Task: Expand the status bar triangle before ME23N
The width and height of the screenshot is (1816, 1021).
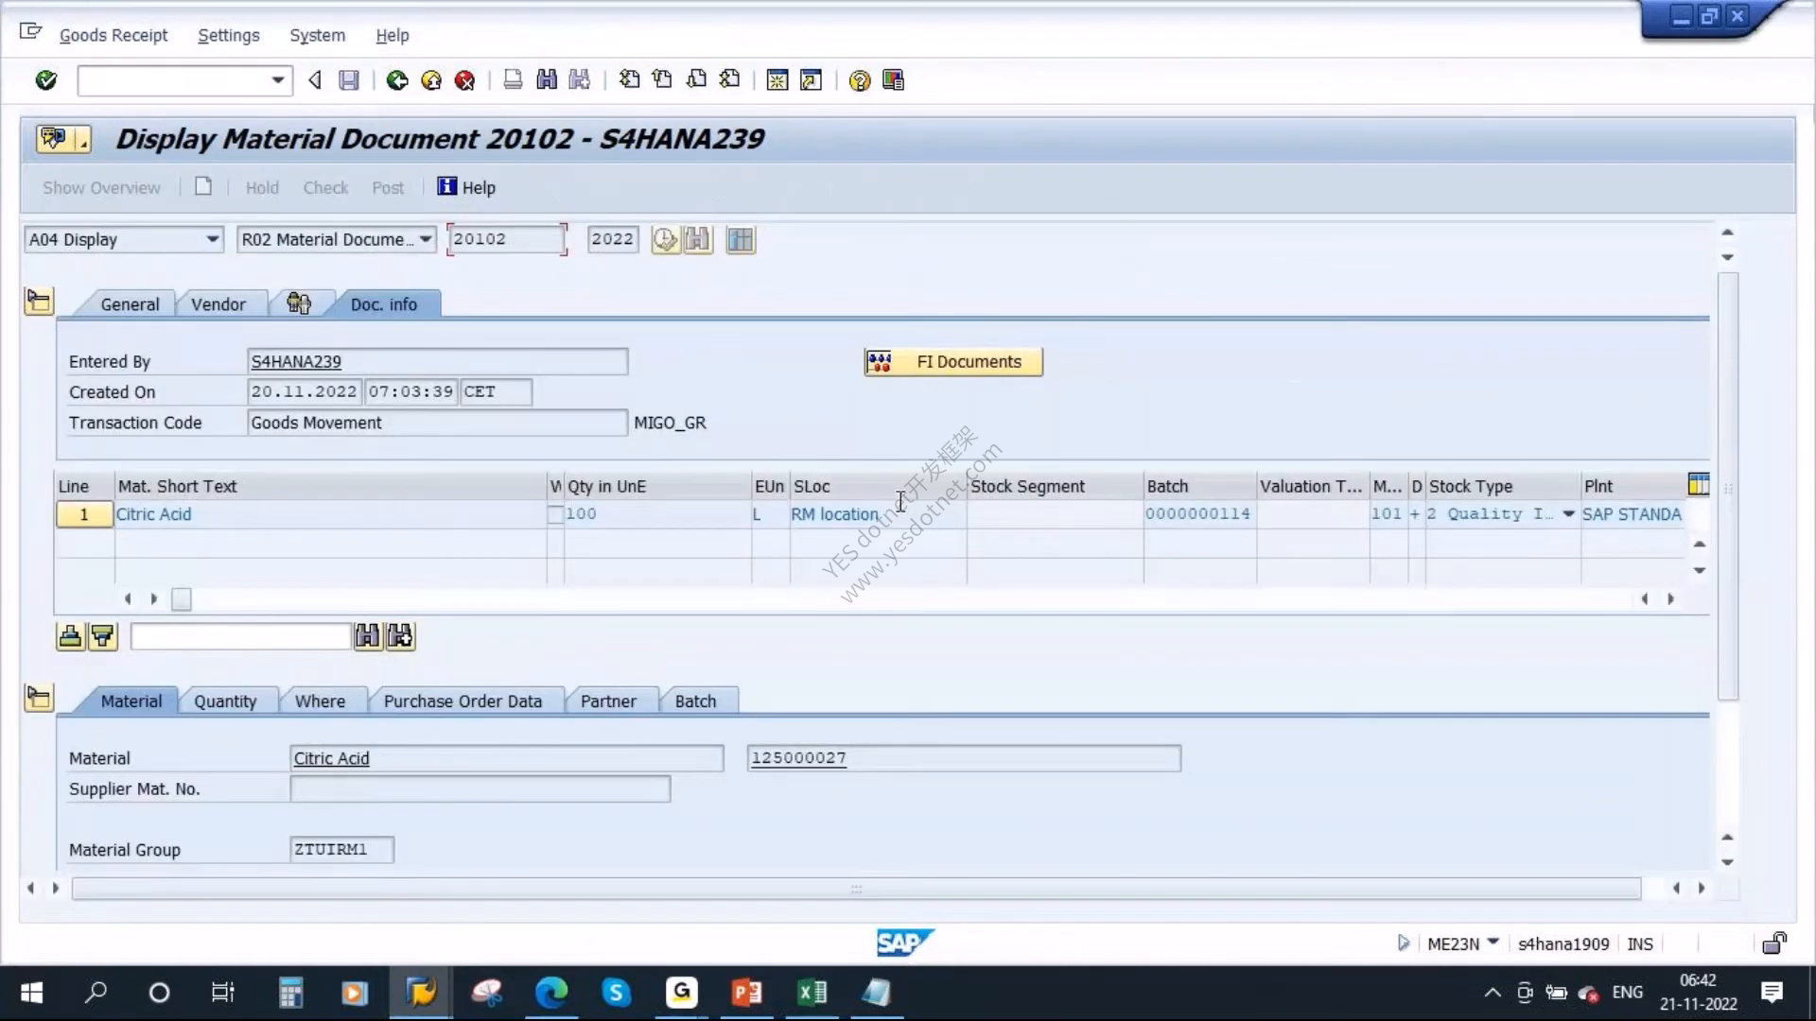Action: 1404,943
